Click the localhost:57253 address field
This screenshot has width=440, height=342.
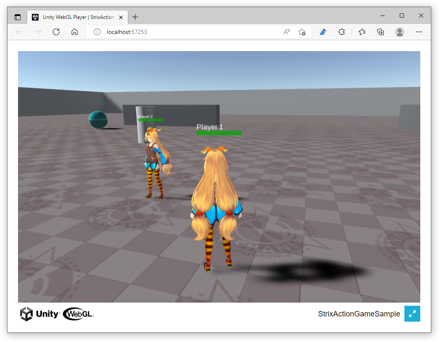(x=185, y=32)
